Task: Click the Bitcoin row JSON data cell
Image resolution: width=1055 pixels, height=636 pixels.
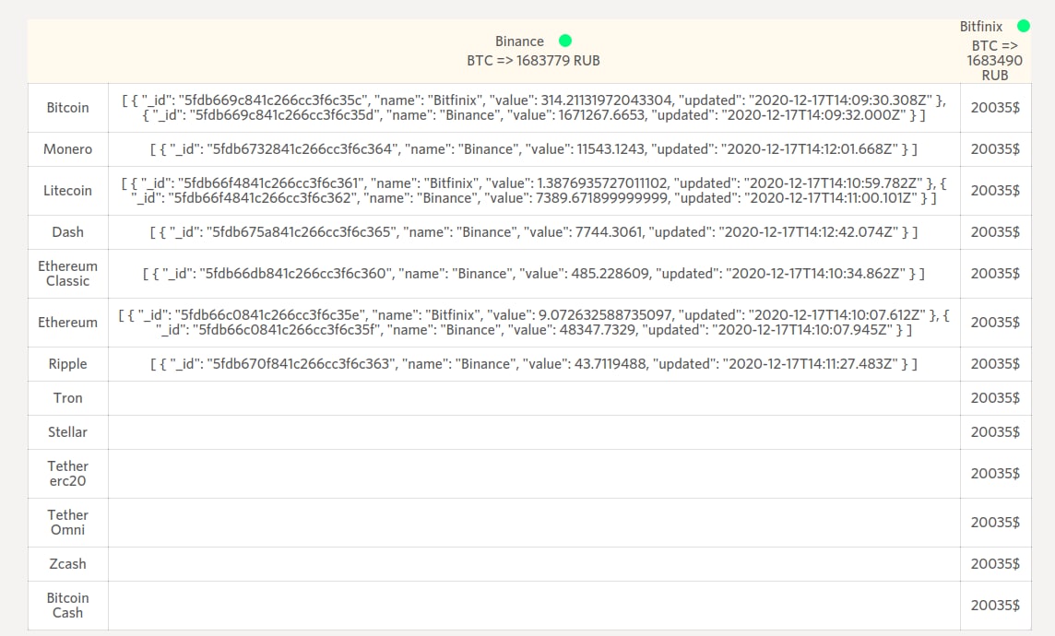Action: tap(534, 108)
